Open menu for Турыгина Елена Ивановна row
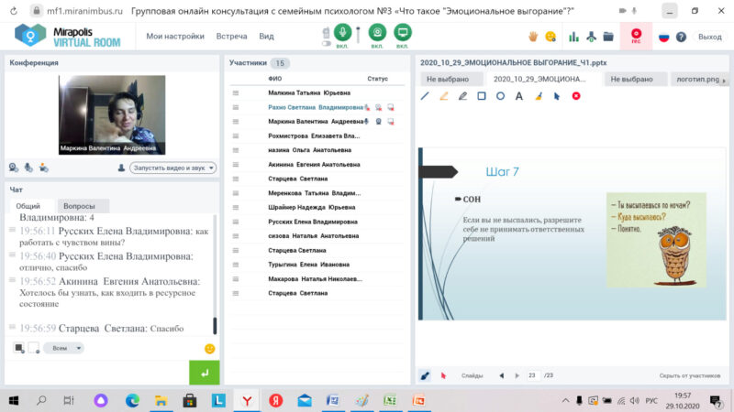The image size is (734, 412). 236,265
